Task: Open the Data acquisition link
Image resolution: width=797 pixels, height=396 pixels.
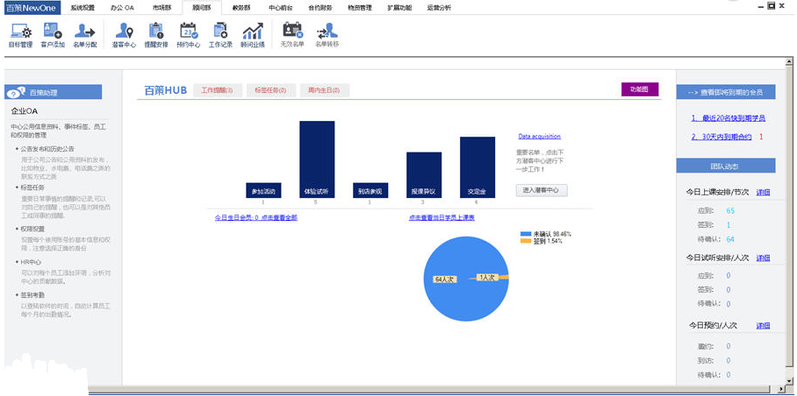Action: click(x=539, y=137)
